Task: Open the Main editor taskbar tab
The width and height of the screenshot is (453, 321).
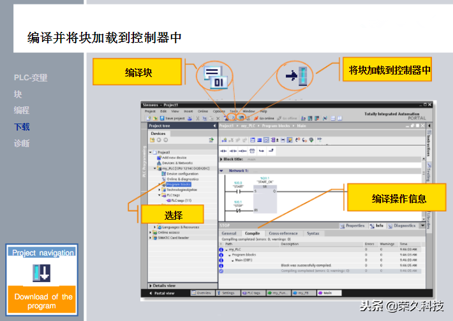Action: (329, 293)
